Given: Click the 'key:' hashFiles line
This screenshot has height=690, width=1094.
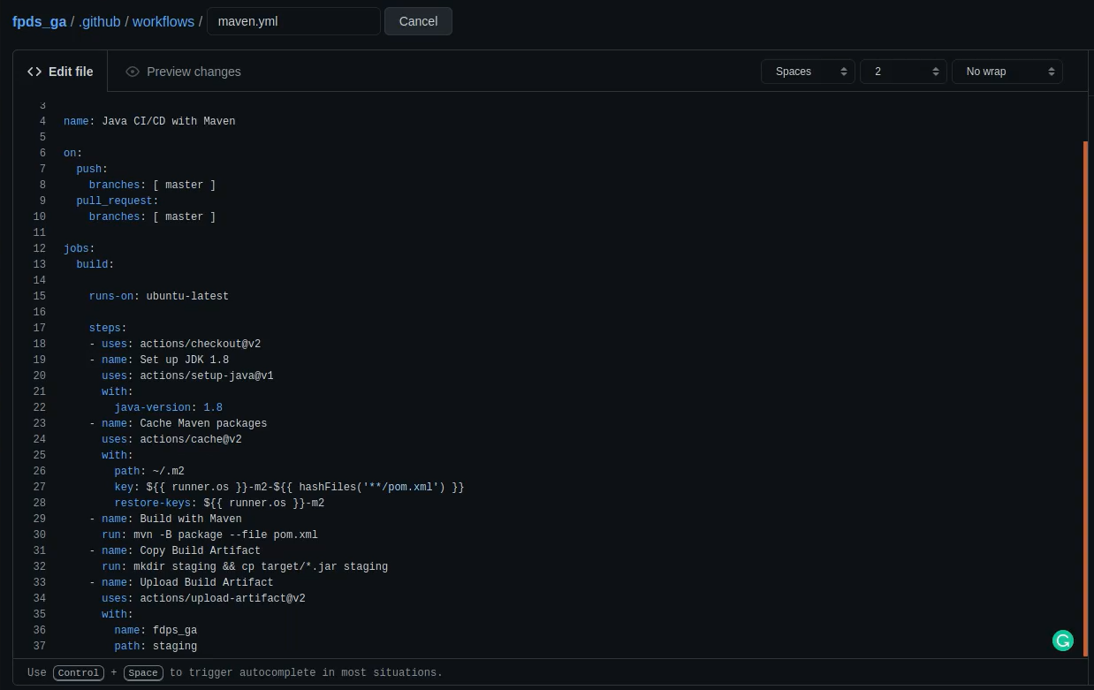Looking at the screenshot, I should [x=289, y=487].
